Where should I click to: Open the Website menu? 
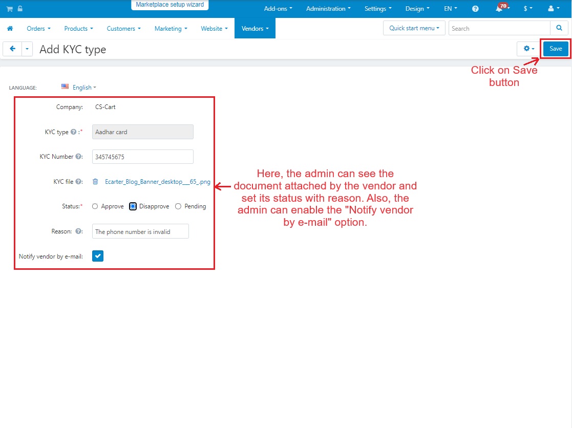(214, 29)
